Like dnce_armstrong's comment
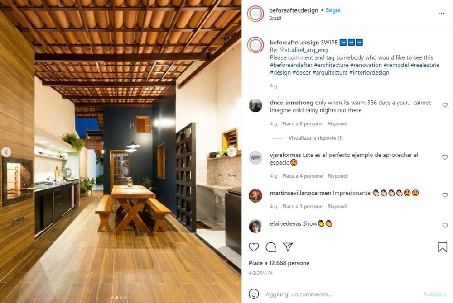This screenshot has width=453, height=303. click(x=445, y=105)
